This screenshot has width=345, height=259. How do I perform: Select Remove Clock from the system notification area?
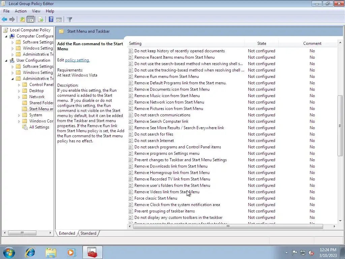tap(177, 205)
